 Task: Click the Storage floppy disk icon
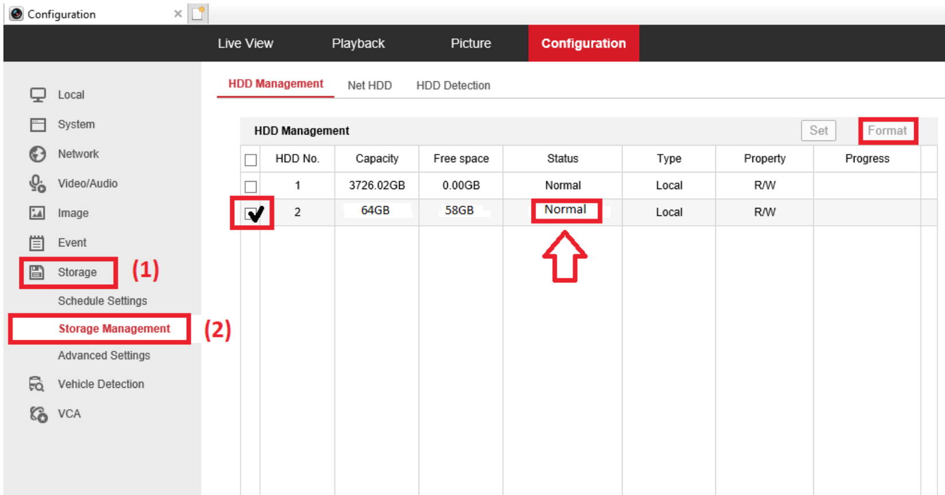point(37,272)
